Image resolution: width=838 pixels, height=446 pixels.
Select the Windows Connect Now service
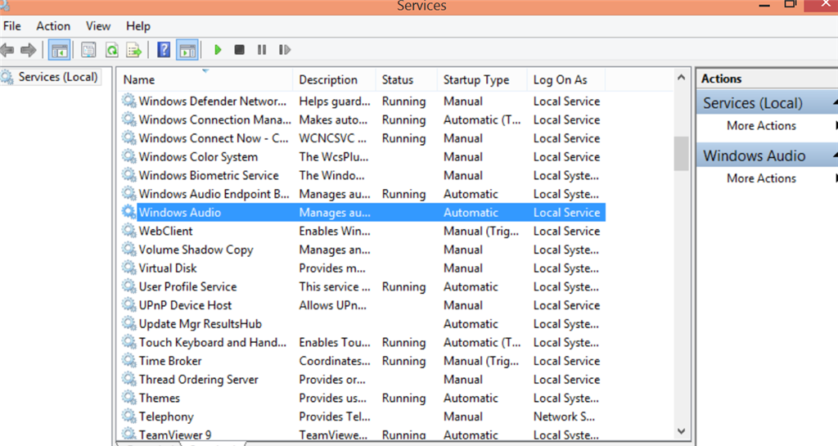(214, 138)
